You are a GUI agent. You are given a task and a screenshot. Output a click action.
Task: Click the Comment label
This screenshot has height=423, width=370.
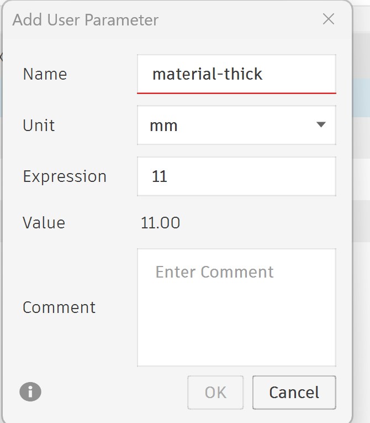click(x=59, y=307)
